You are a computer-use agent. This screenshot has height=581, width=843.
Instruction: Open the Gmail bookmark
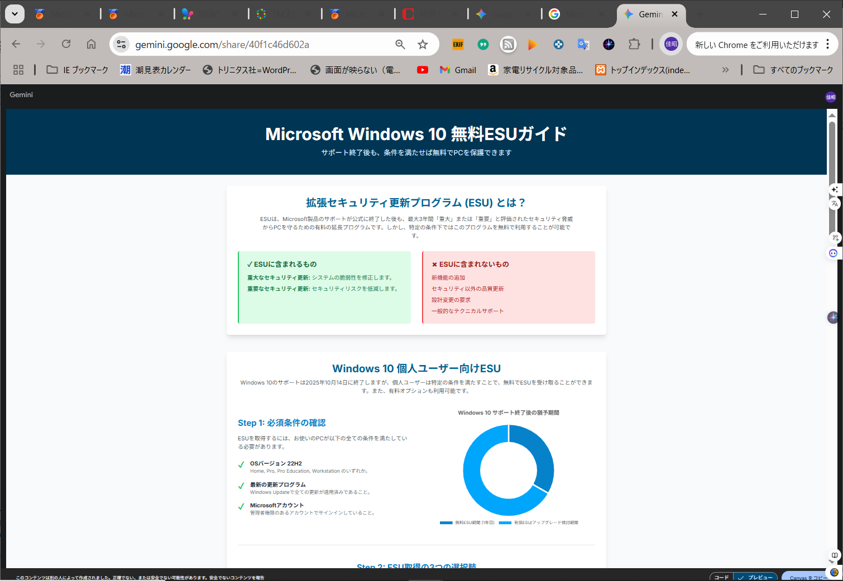pos(458,70)
